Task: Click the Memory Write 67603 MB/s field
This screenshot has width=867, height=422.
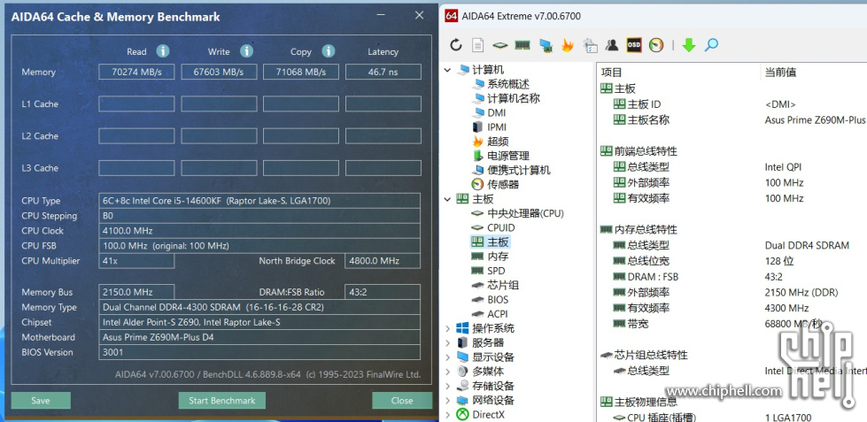Action: 219,72
